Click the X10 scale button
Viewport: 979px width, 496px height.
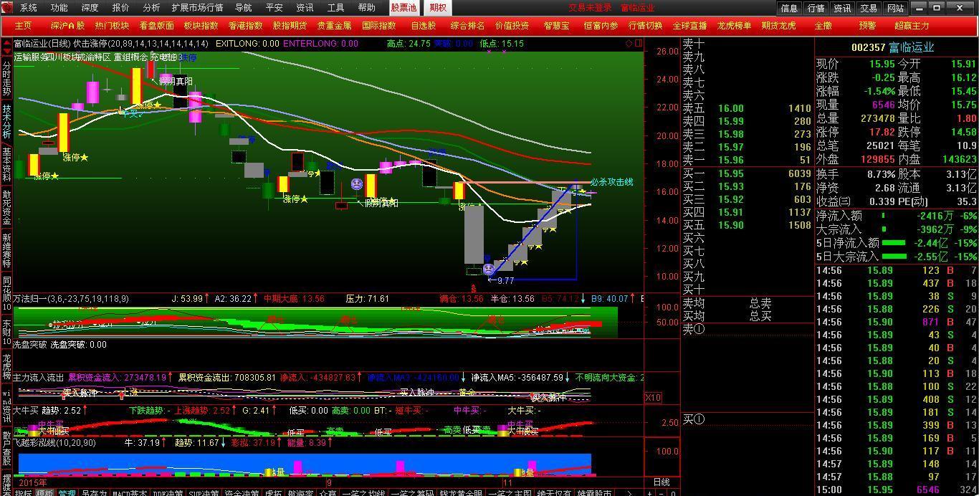pyautogui.click(x=653, y=398)
